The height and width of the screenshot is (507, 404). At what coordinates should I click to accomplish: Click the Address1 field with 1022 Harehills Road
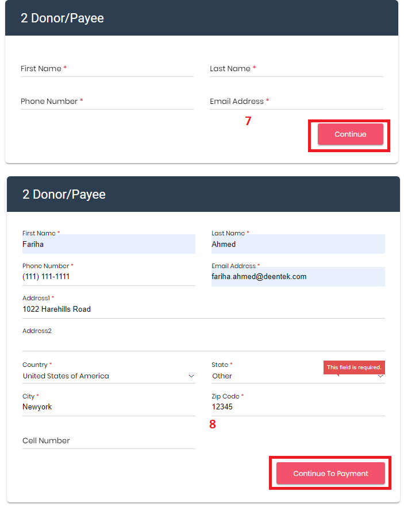coord(203,309)
